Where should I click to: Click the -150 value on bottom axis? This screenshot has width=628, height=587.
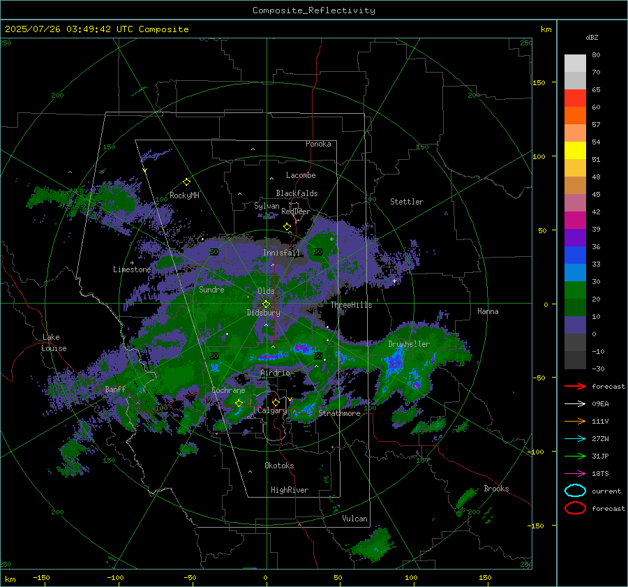click(x=41, y=577)
